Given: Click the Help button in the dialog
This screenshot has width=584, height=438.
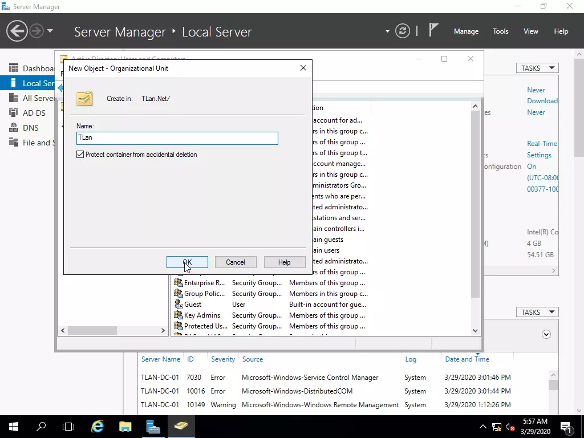Looking at the screenshot, I should 284,262.
